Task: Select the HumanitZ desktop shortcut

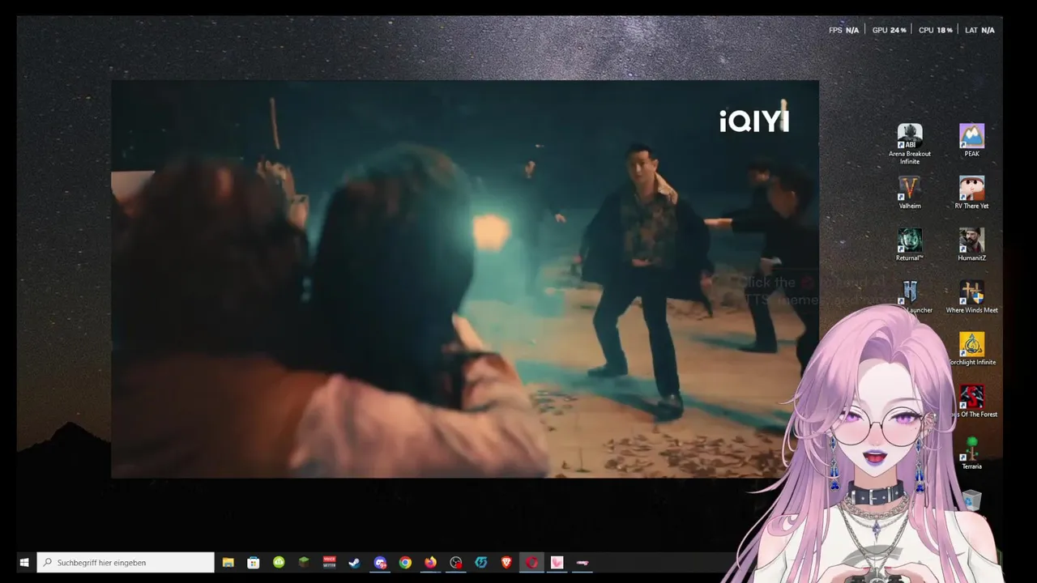Action: click(971, 245)
